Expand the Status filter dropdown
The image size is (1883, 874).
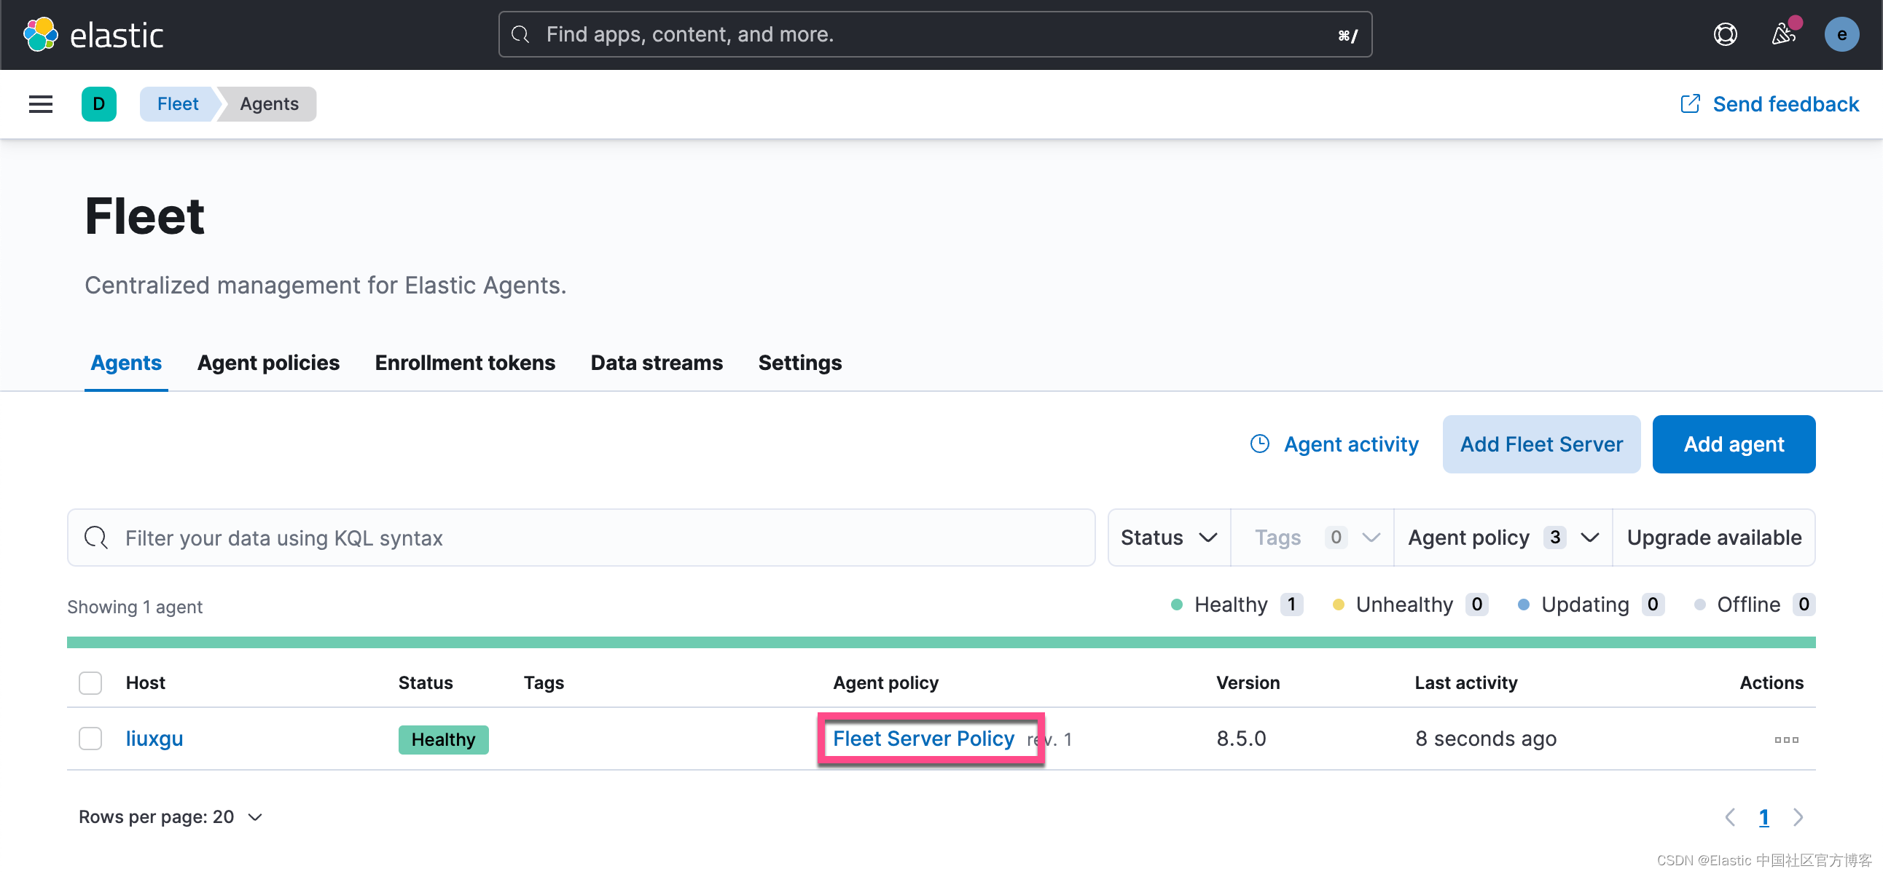(1169, 537)
